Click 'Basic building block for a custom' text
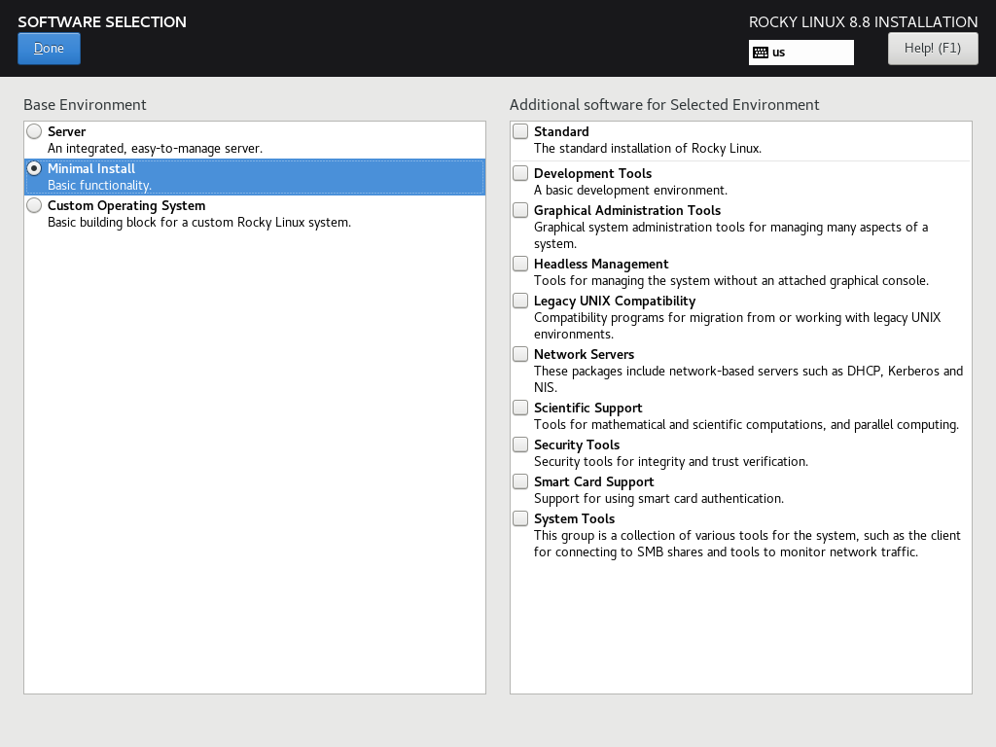 point(141,223)
